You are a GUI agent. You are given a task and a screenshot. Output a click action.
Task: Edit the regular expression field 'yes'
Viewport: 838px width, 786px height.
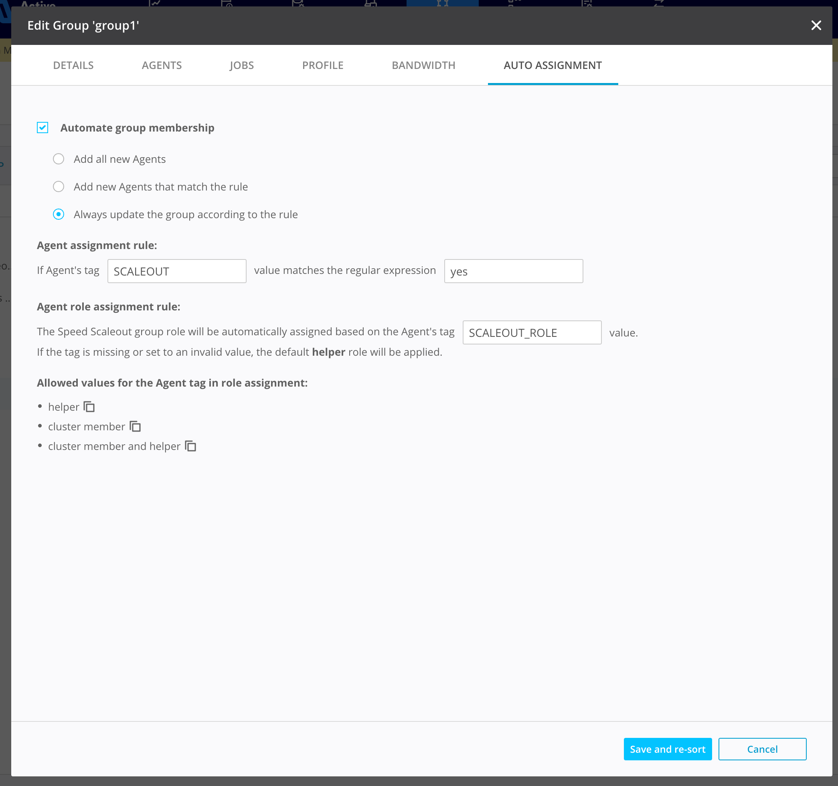[x=513, y=271]
